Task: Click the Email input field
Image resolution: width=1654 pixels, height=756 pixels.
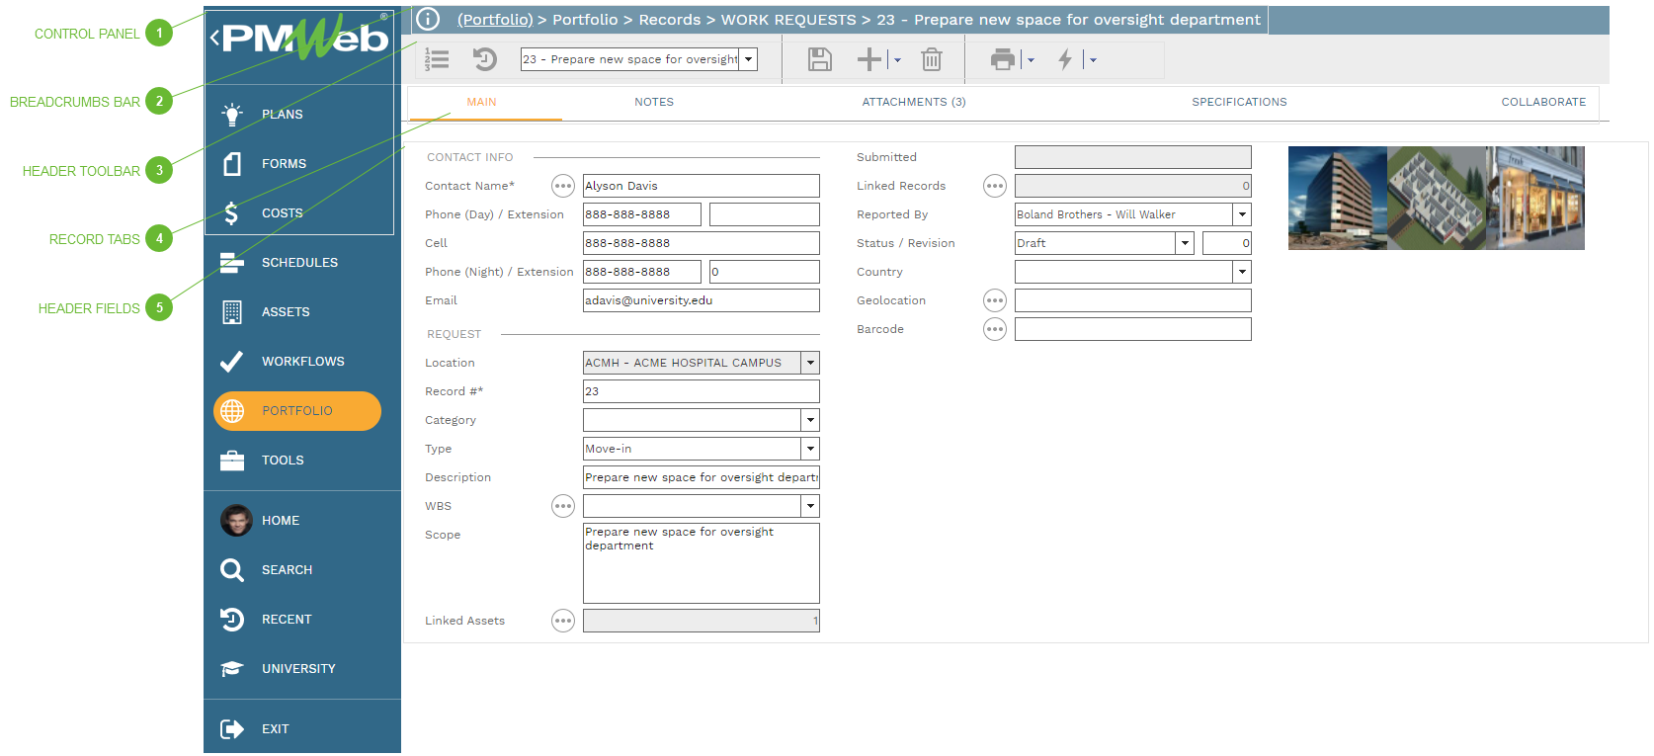Action: 701,300
